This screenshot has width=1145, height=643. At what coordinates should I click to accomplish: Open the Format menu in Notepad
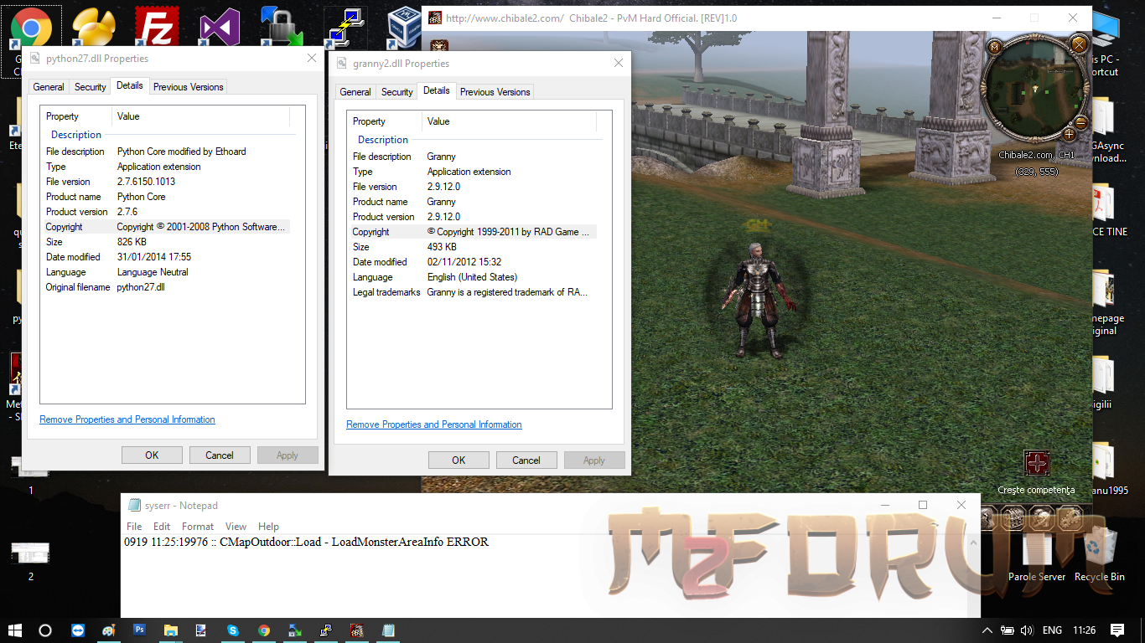point(198,527)
